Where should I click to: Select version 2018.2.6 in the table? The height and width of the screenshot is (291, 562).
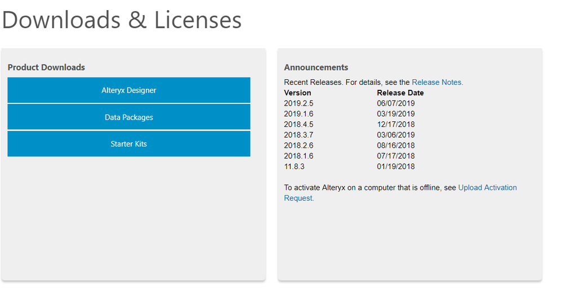pyautogui.click(x=298, y=145)
